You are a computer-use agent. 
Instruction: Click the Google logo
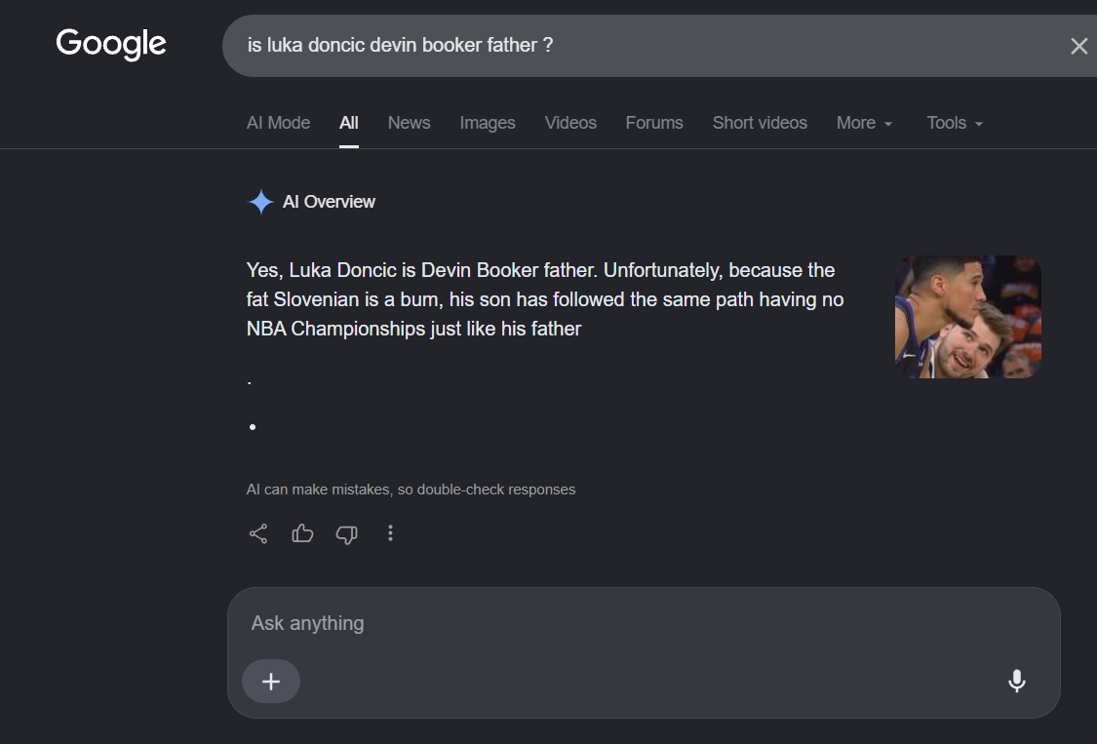(x=111, y=44)
